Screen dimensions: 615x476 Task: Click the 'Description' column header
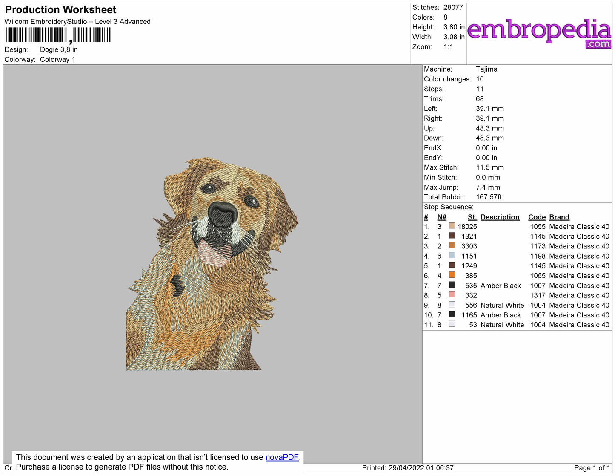500,217
